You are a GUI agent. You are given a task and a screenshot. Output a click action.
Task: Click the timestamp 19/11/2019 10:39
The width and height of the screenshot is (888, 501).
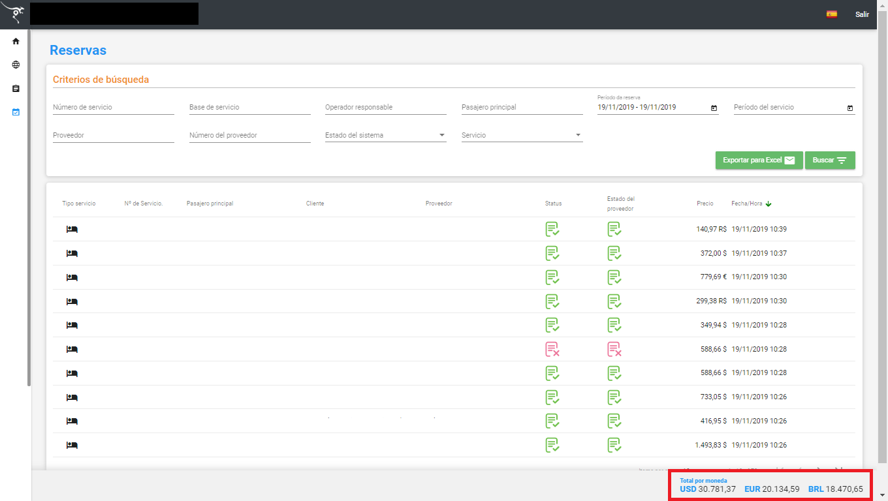tap(759, 229)
